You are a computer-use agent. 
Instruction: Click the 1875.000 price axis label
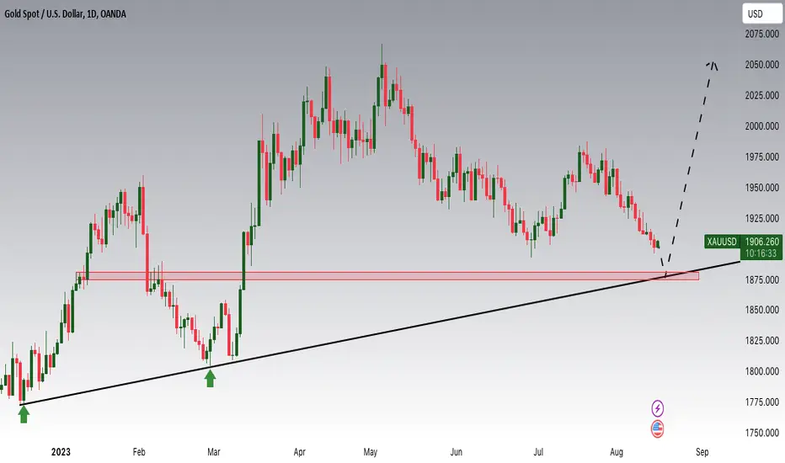pos(762,279)
